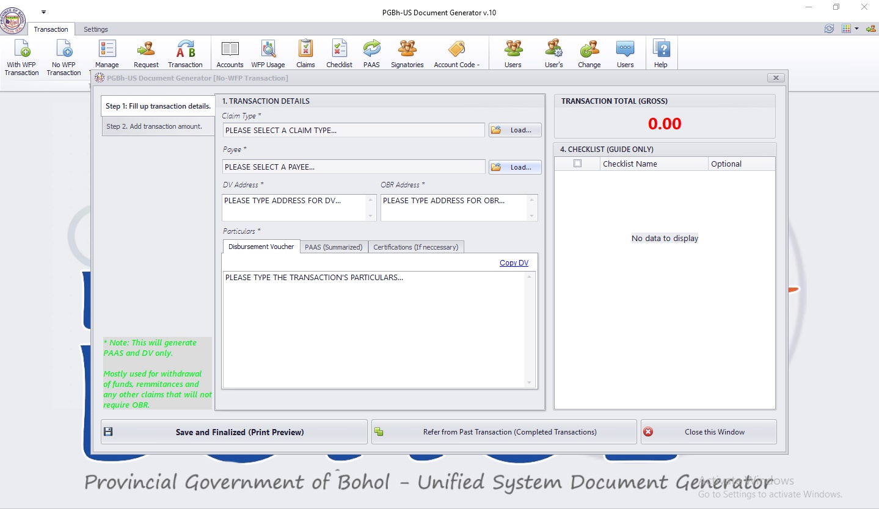
Task: Select Step 1: Fill up transaction details
Action: coord(158,106)
